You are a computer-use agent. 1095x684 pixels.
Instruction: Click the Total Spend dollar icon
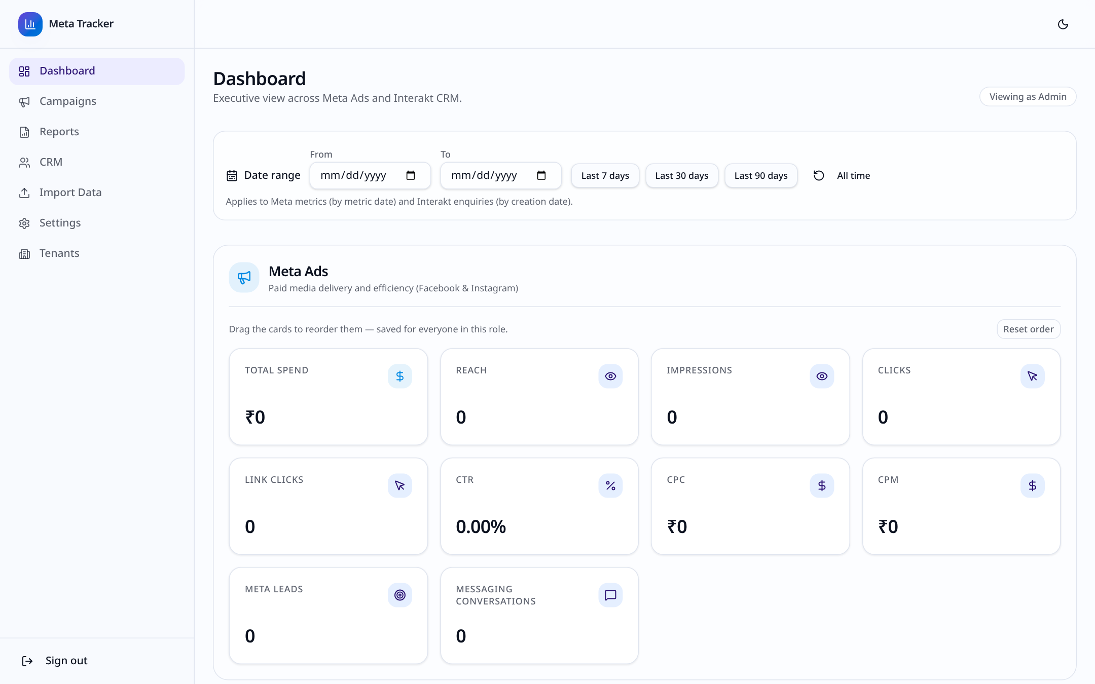[400, 376]
